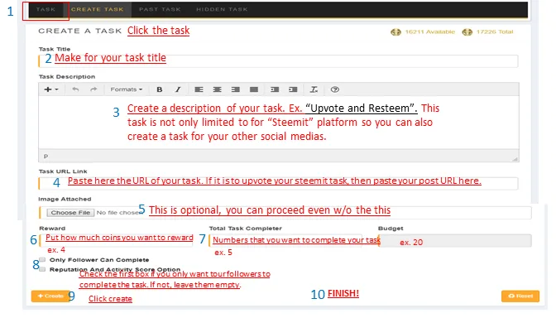
Task: Open the Task tab
Action: tap(46, 10)
